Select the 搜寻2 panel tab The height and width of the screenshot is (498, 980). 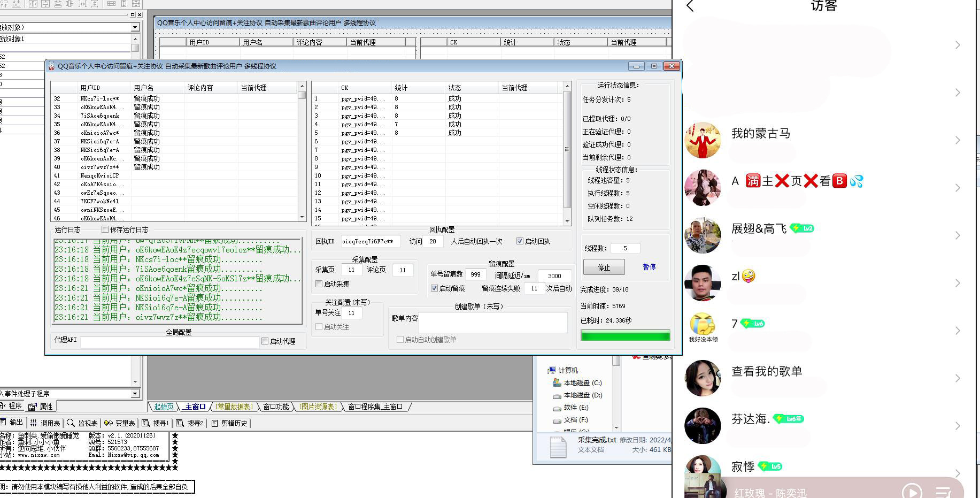[x=190, y=423]
